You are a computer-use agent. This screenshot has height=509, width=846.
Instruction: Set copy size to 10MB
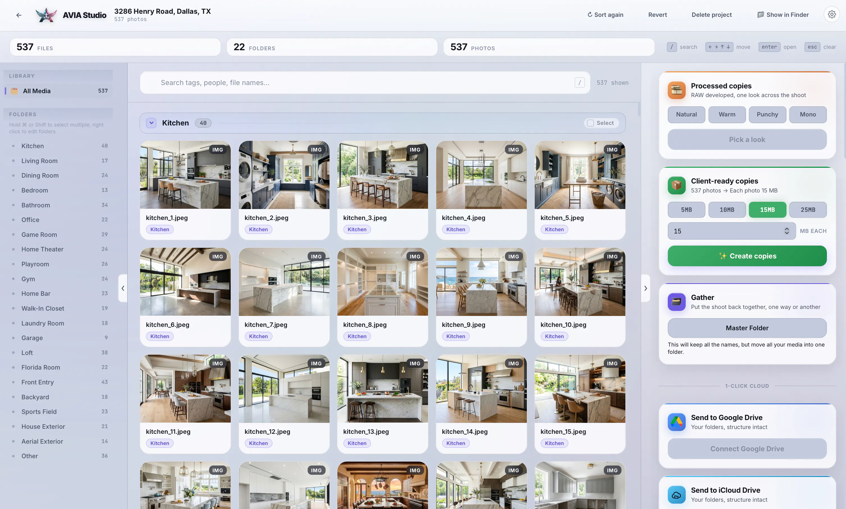coord(727,210)
